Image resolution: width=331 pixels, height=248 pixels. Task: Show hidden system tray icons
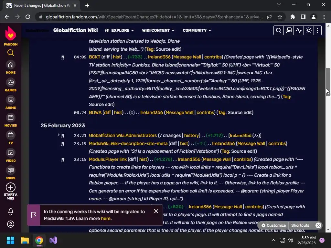tap(273, 240)
